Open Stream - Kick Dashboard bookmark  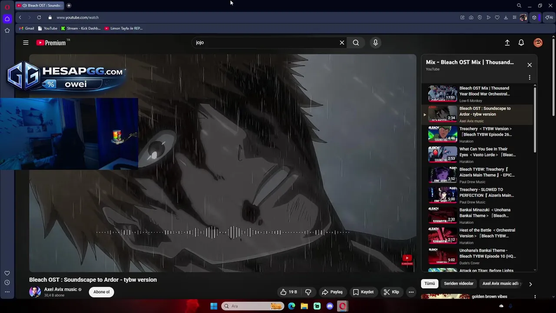(x=81, y=28)
